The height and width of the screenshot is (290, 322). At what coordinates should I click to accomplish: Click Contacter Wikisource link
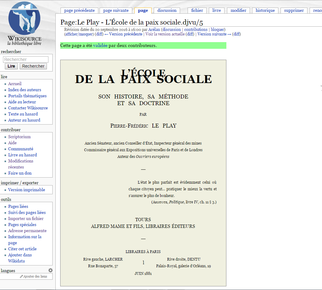click(x=28, y=108)
